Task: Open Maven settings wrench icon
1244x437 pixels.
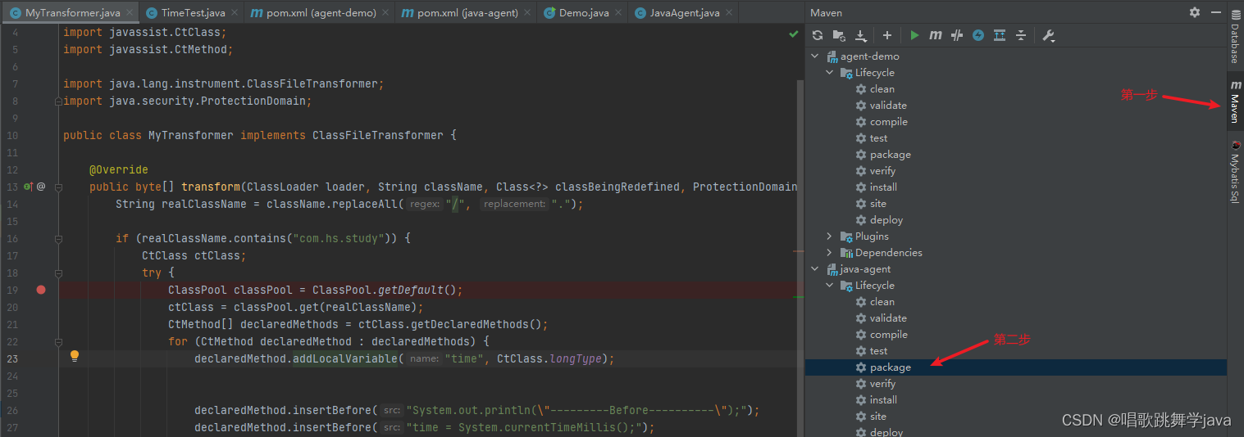Action: pyautogui.click(x=1048, y=35)
